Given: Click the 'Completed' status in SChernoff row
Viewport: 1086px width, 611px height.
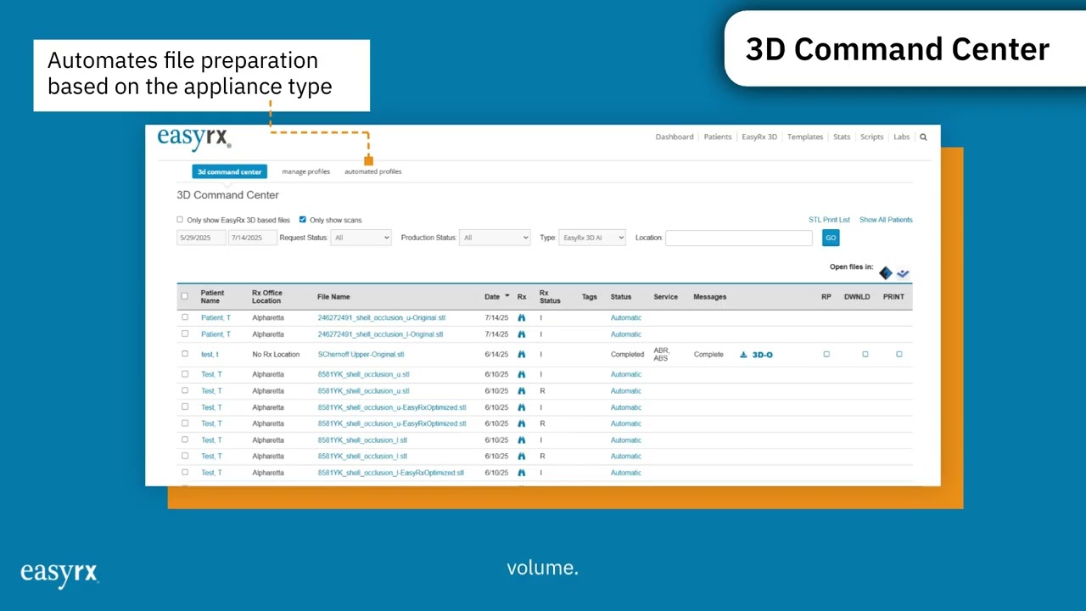Looking at the screenshot, I should coord(628,355).
